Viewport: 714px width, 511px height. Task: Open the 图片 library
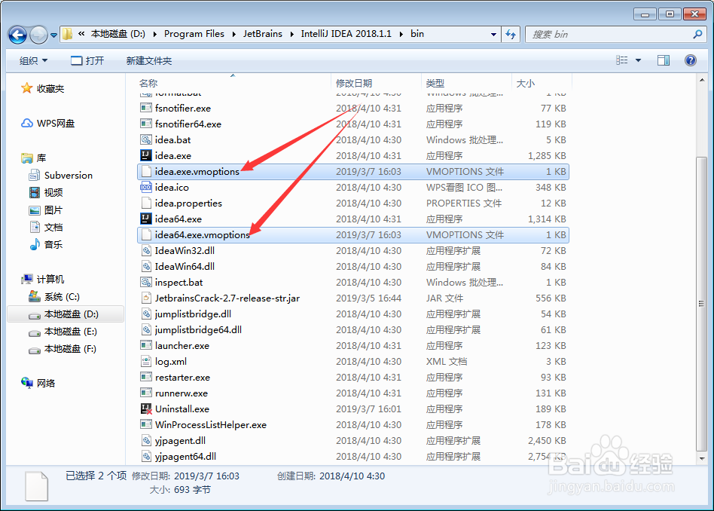tap(45, 210)
